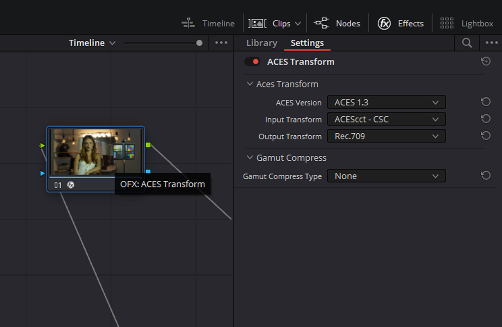Click node 01's blue alpha output connector

click(x=148, y=172)
